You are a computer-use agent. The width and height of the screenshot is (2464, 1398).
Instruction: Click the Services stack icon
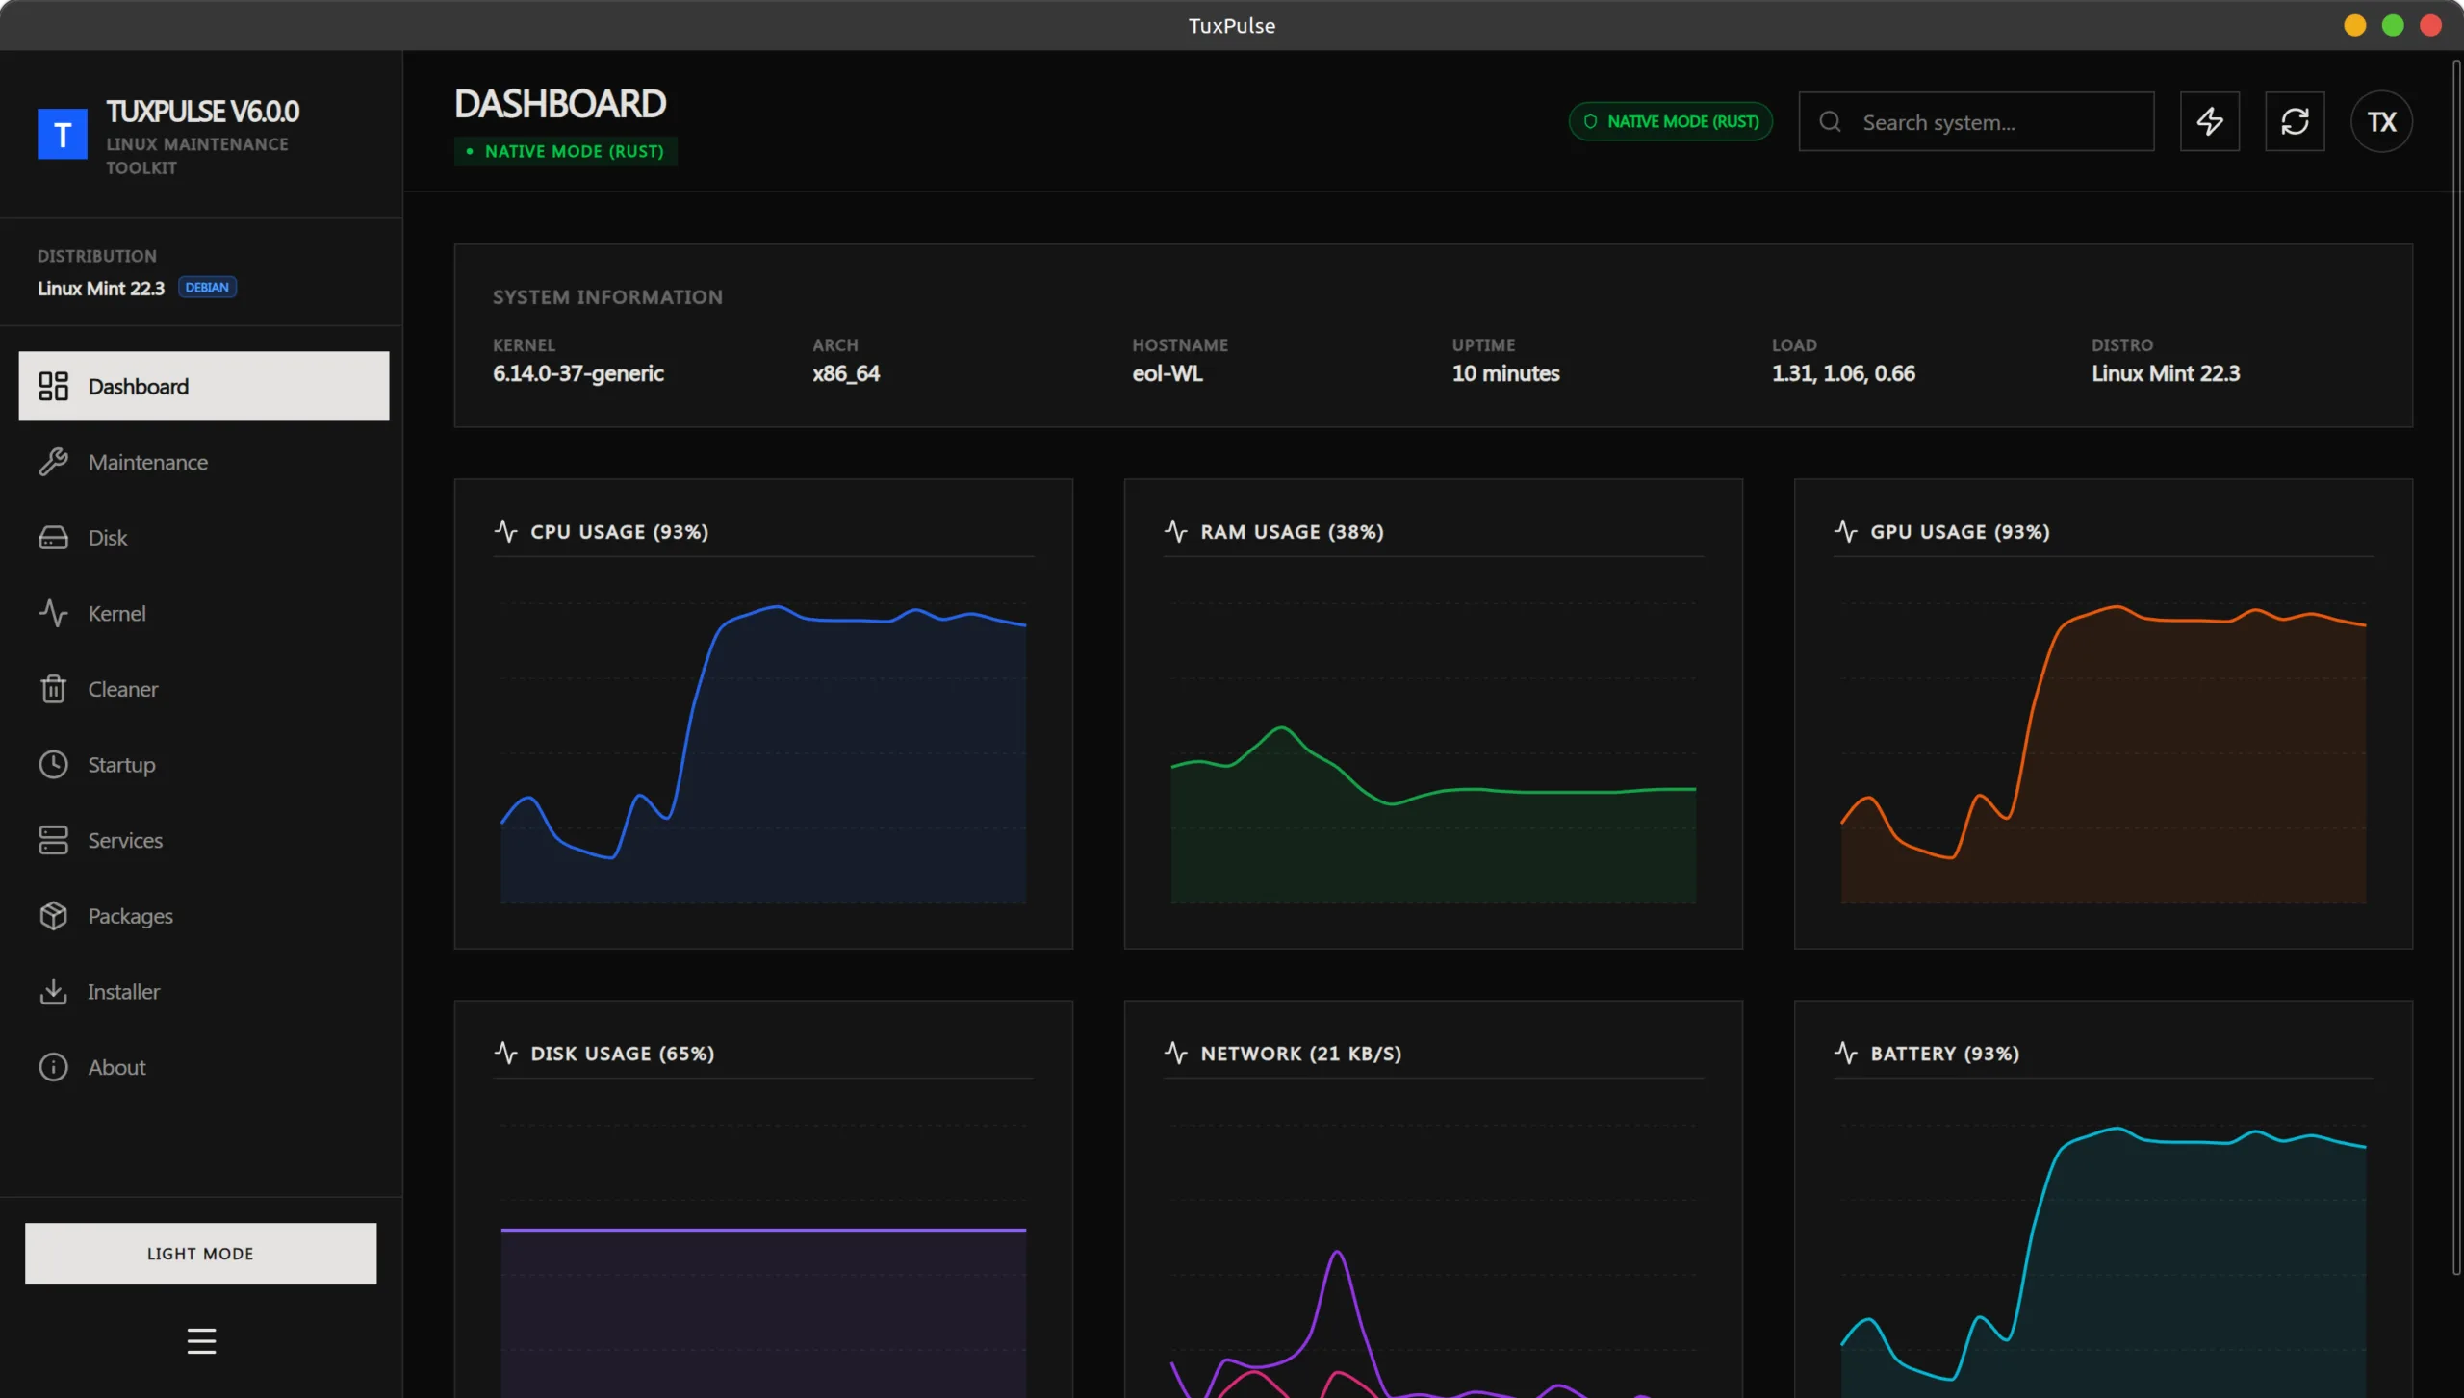click(53, 840)
